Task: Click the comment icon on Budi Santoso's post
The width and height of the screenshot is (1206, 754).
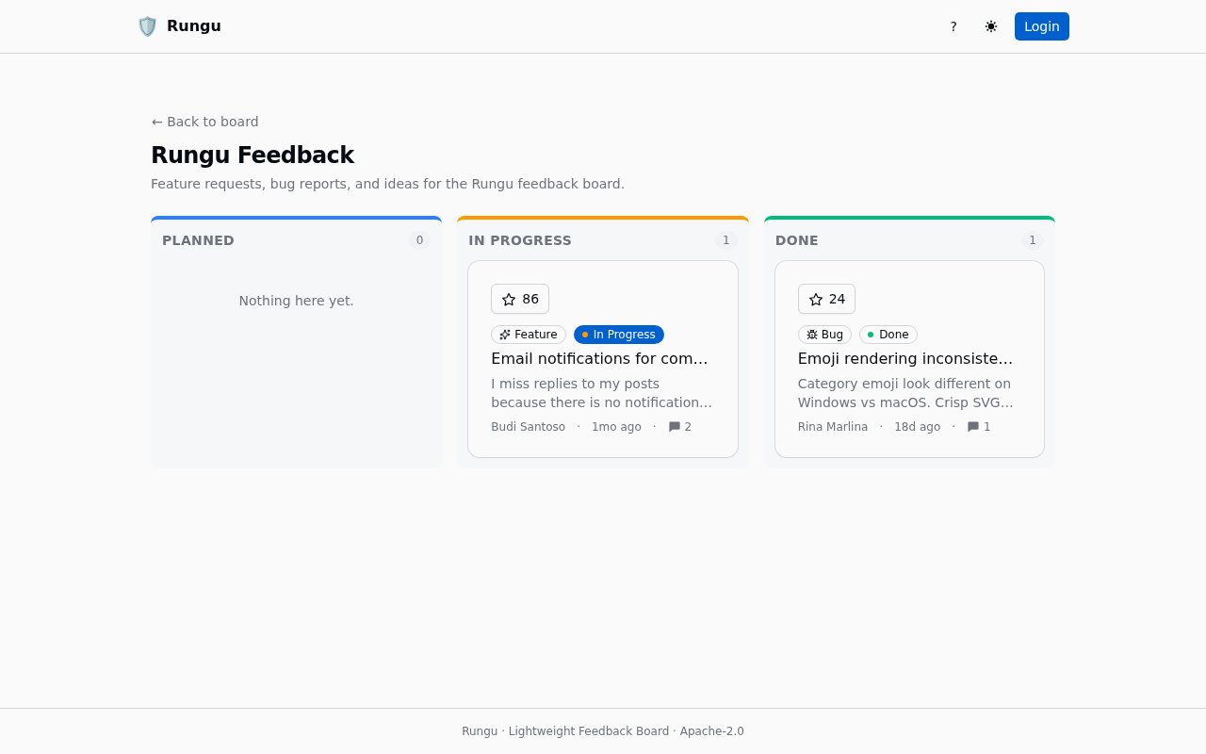Action: click(x=675, y=427)
